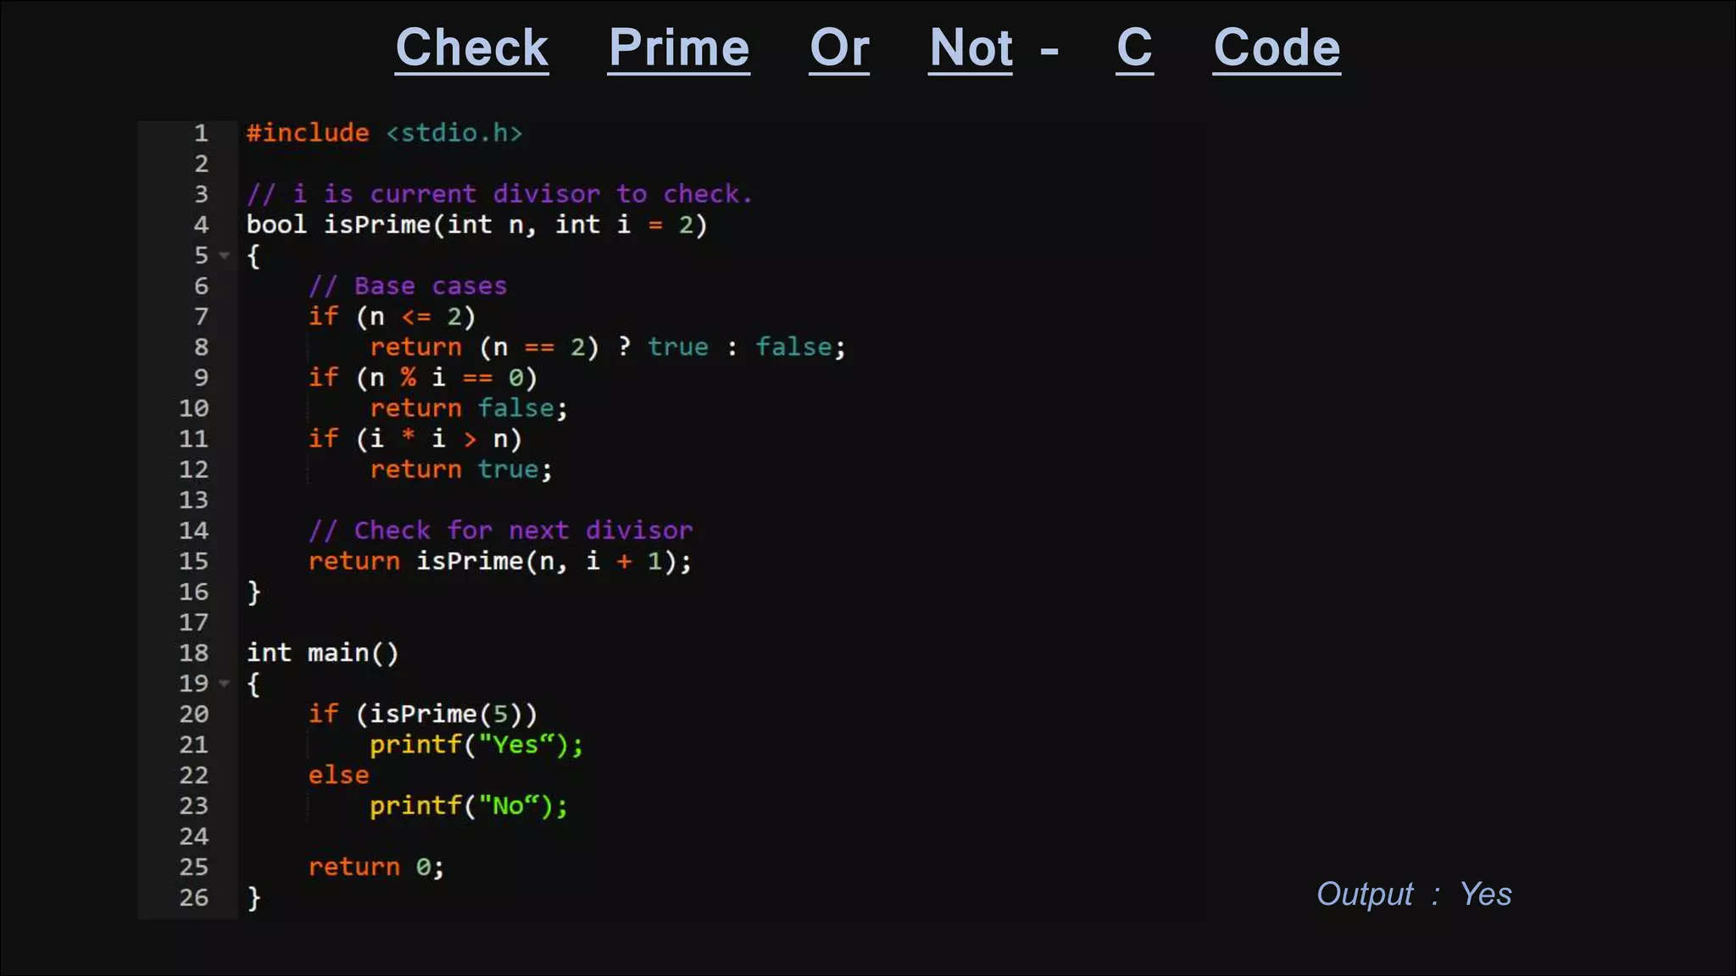Image resolution: width=1736 pixels, height=976 pixels.
Task: Click comment '// i is current divisor to check.'
Action: 499,194
